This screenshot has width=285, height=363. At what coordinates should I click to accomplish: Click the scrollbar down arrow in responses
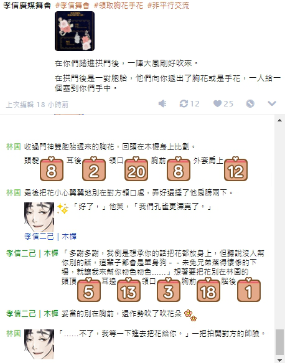click(x=279, y=360)
